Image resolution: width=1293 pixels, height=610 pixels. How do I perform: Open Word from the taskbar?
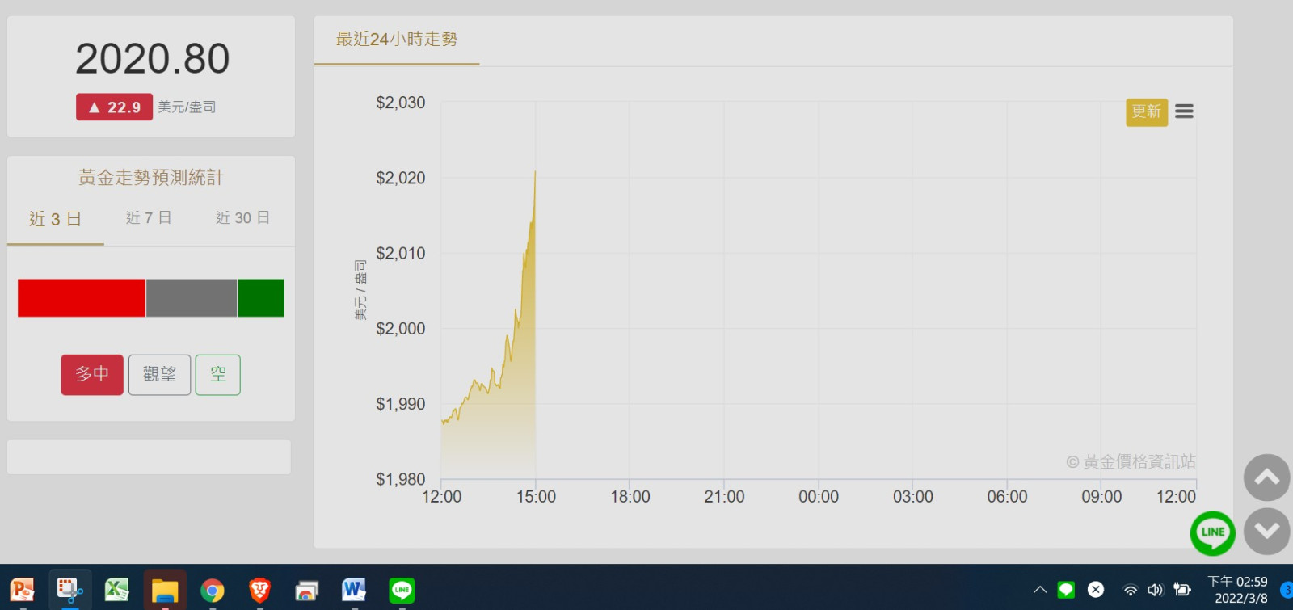(354, 590)
